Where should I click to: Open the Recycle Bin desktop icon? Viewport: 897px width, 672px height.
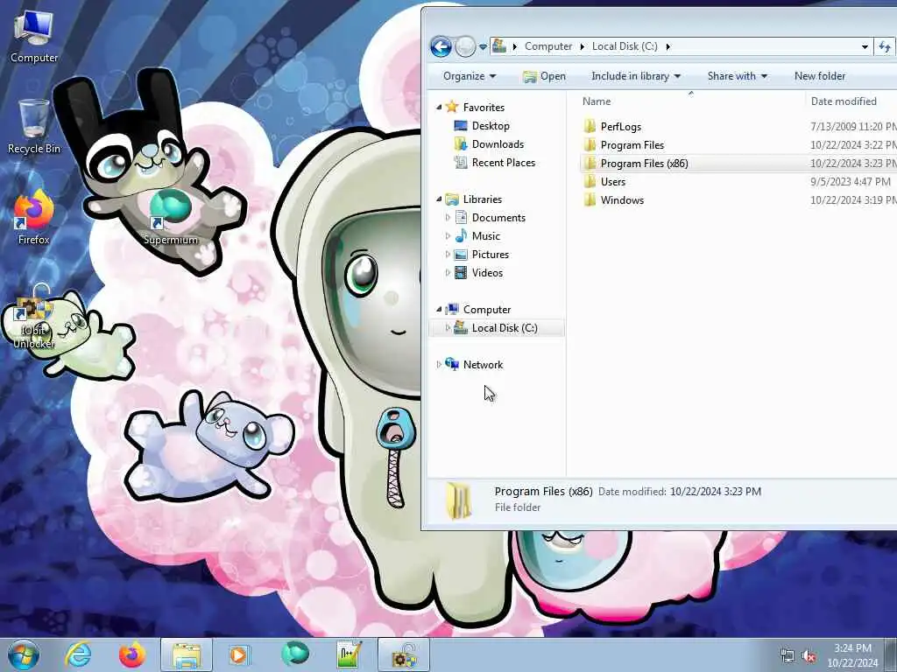[x=34, y=127]
